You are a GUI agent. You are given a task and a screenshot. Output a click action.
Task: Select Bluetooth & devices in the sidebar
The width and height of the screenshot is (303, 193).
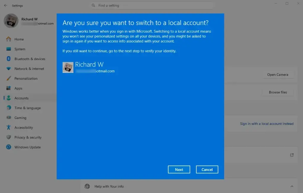click(30, 59)
